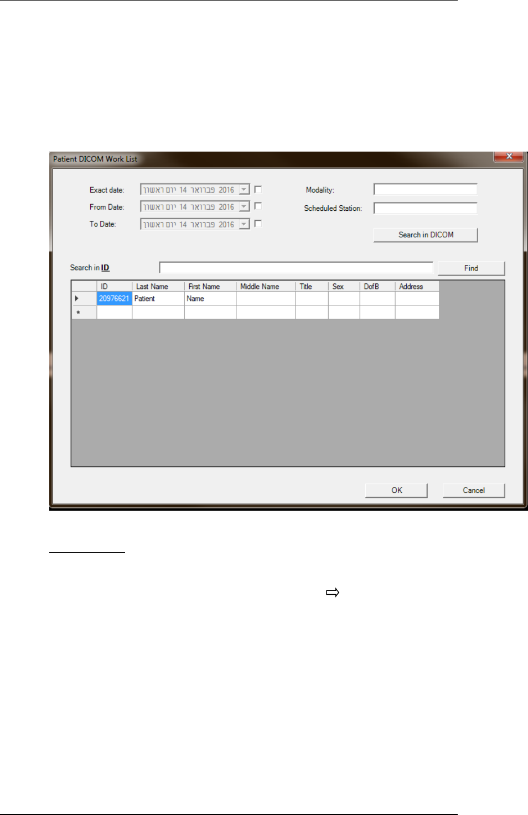
Task: Open the Exact date picker dropdown
Action: pyautogui.click(x=244, y=190)
